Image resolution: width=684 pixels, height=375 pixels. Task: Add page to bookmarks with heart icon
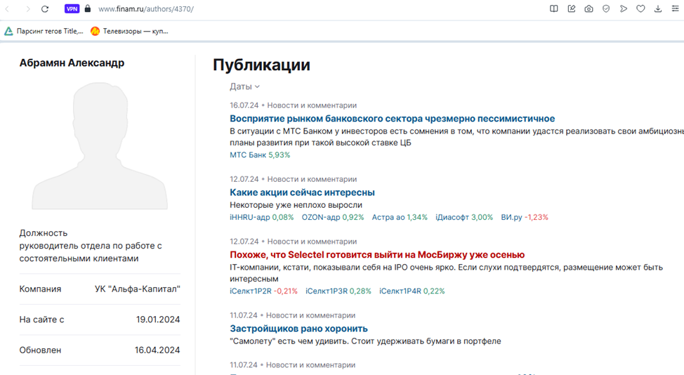point(640,8)
